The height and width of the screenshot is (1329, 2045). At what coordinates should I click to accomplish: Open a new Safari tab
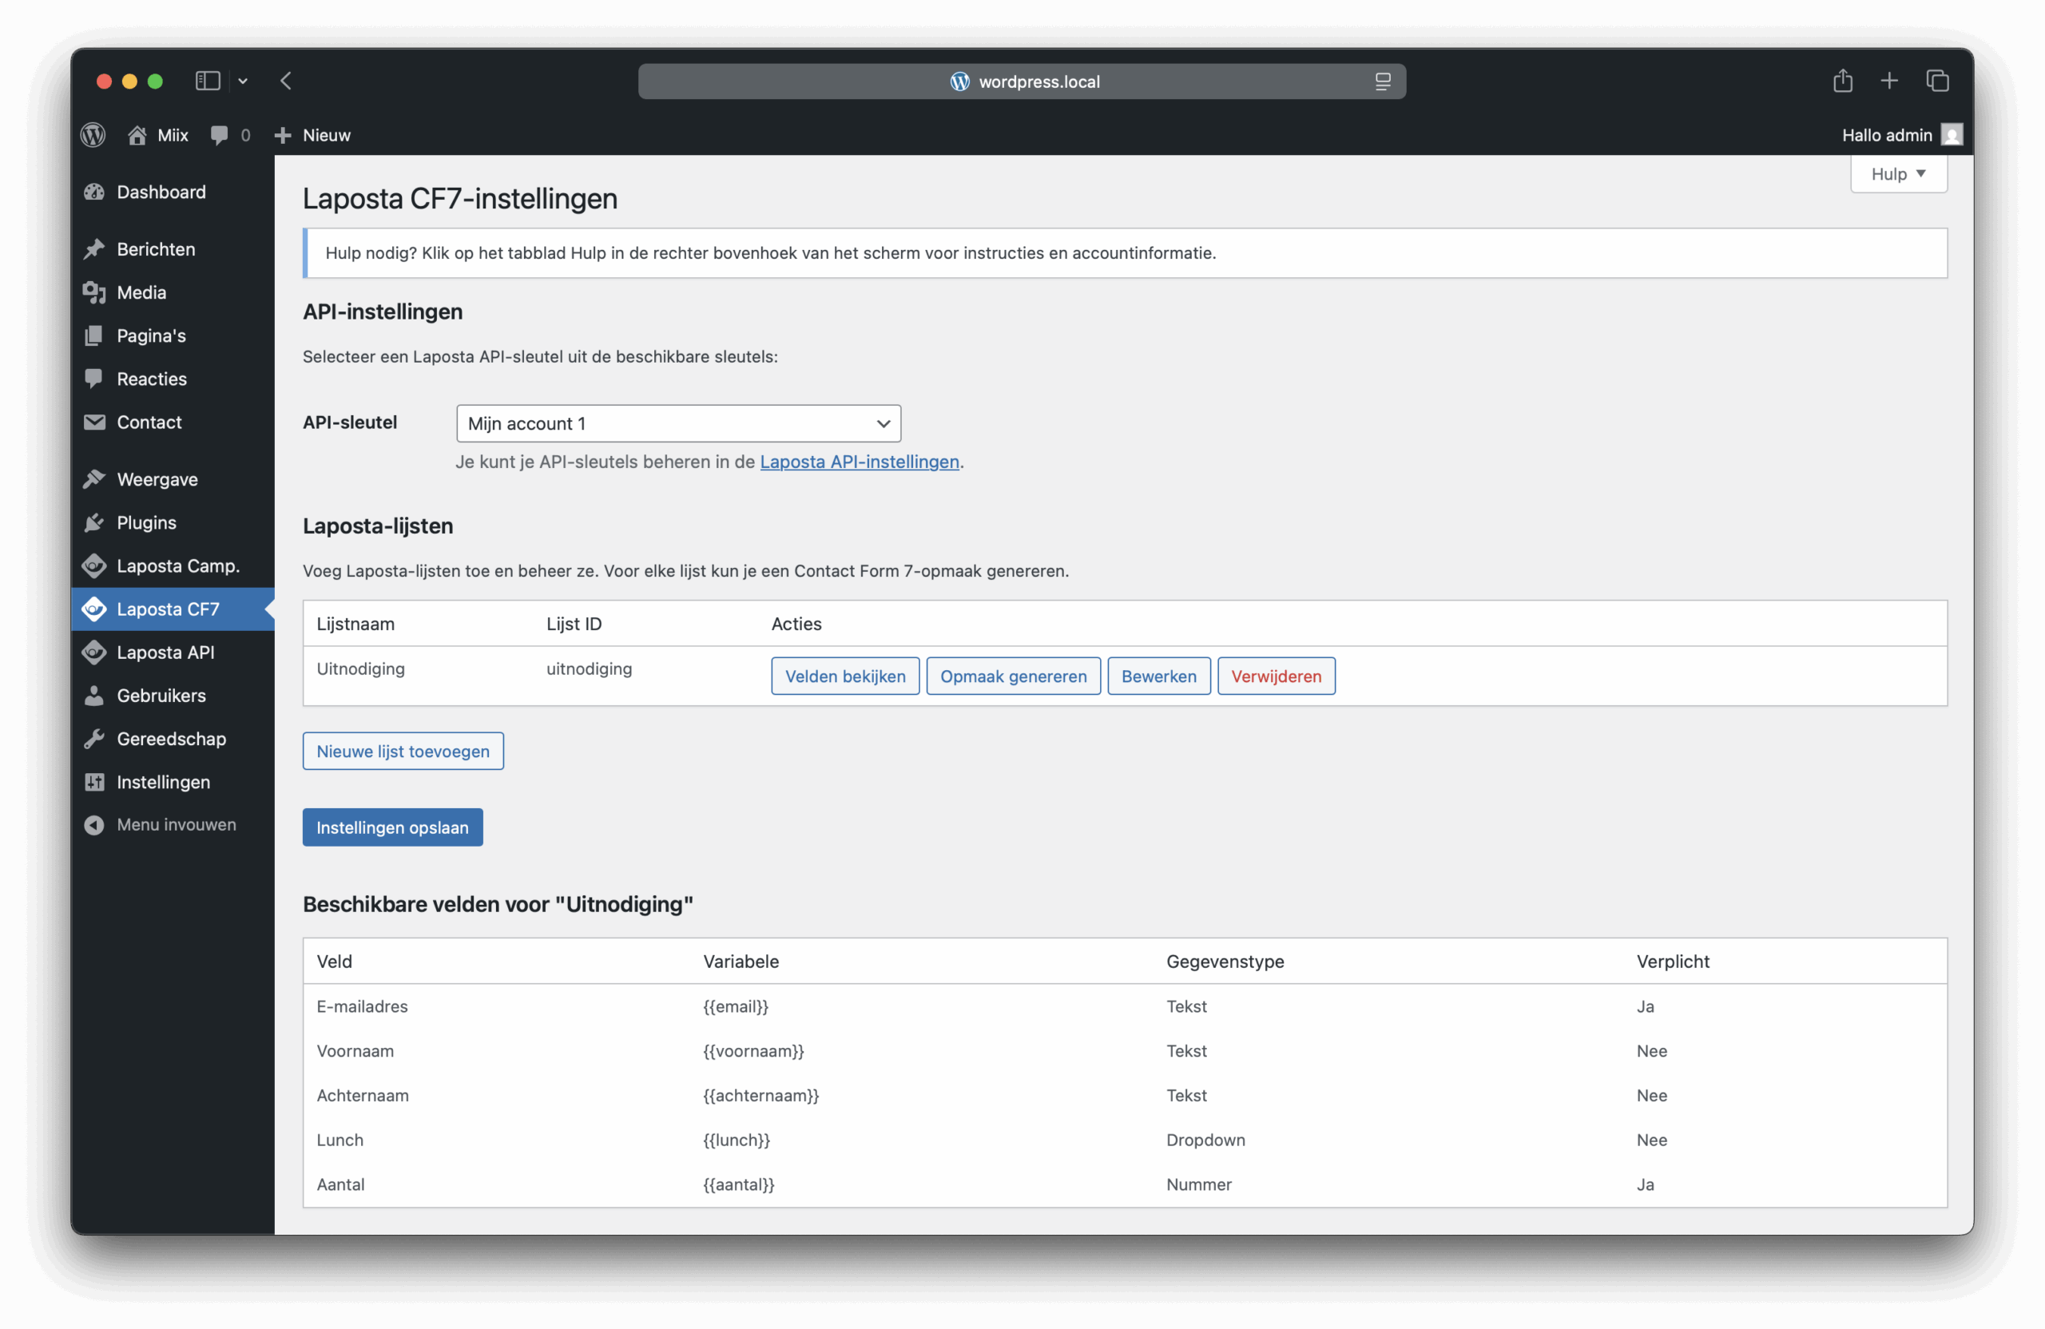[1888, 81]
